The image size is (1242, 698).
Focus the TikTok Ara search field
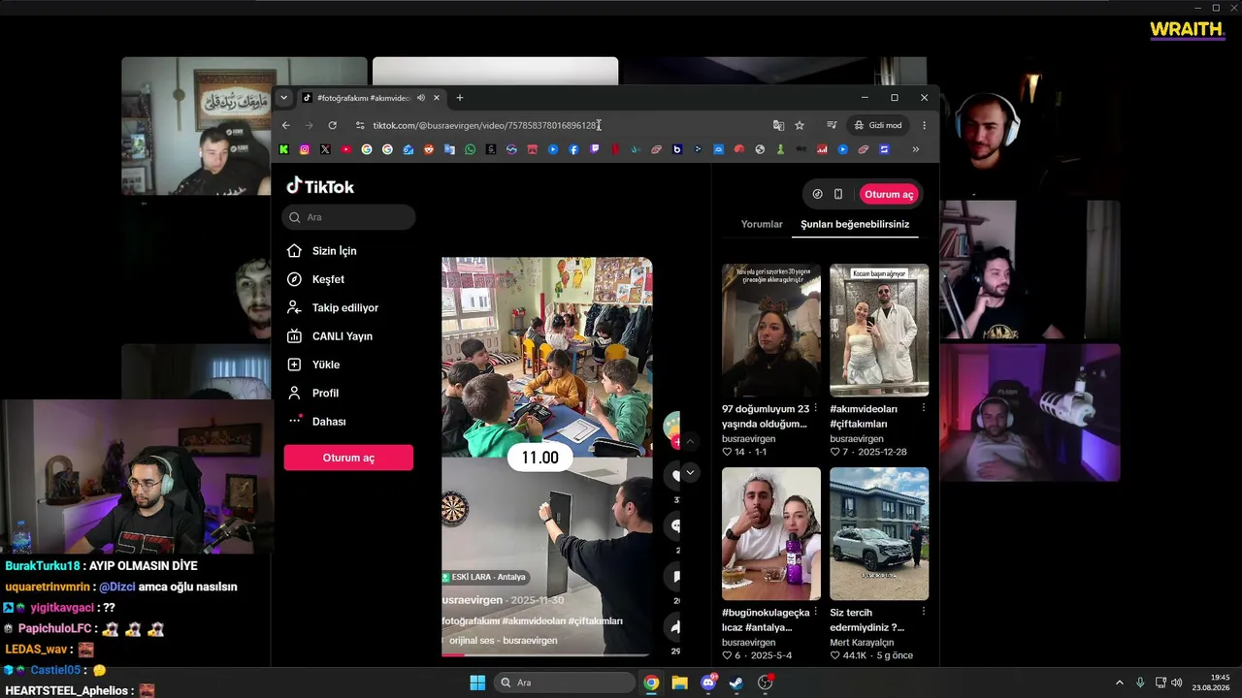[349, 217]
